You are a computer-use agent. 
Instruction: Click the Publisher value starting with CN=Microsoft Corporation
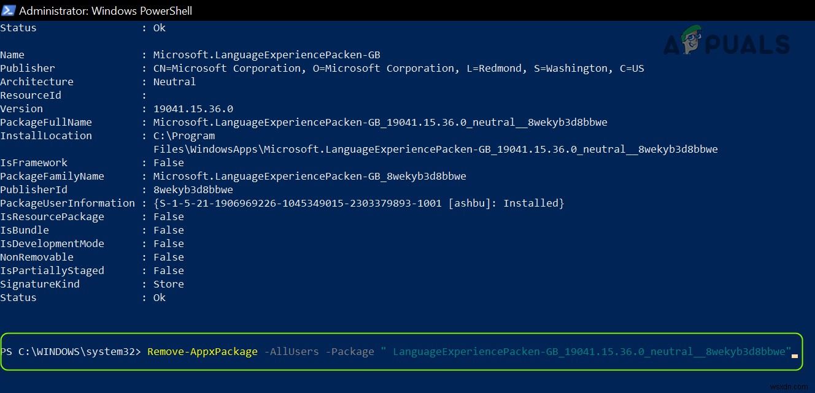pyautogui.click(x=398, y=68)
